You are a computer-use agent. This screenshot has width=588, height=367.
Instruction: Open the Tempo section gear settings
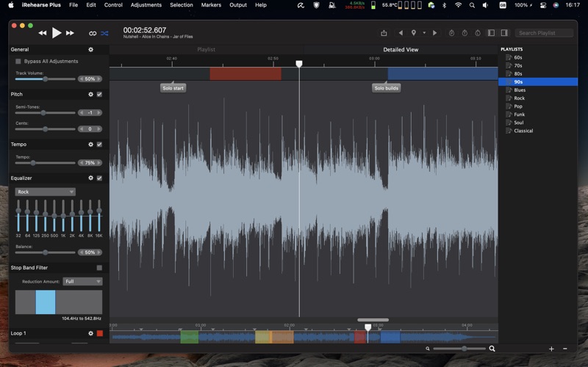(x=90, y=144)
